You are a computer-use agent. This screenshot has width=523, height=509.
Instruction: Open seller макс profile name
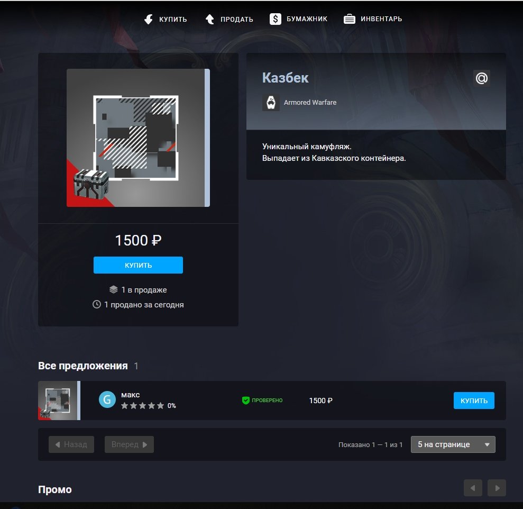130,395
